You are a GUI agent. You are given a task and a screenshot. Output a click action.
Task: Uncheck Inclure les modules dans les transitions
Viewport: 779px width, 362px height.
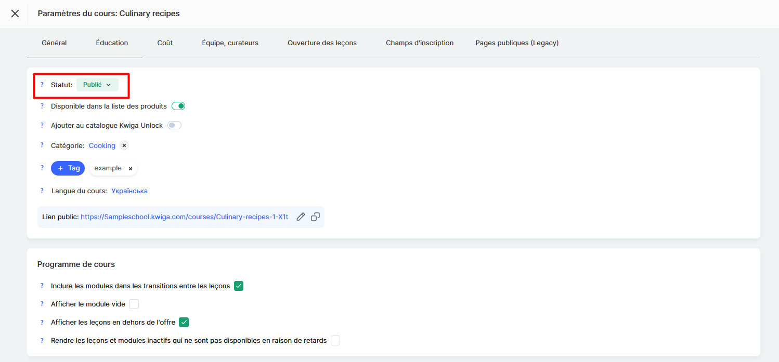[239, 286]
